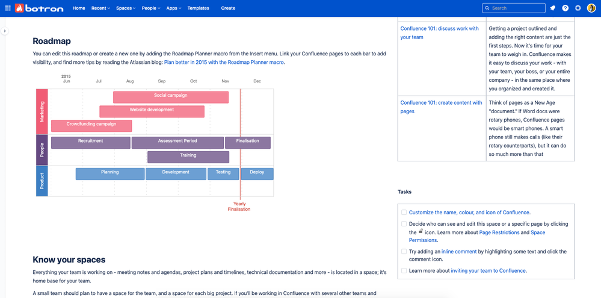601x298 pixels.
Task: Open the People dropdown menu
Action: [x=151, y=8]
